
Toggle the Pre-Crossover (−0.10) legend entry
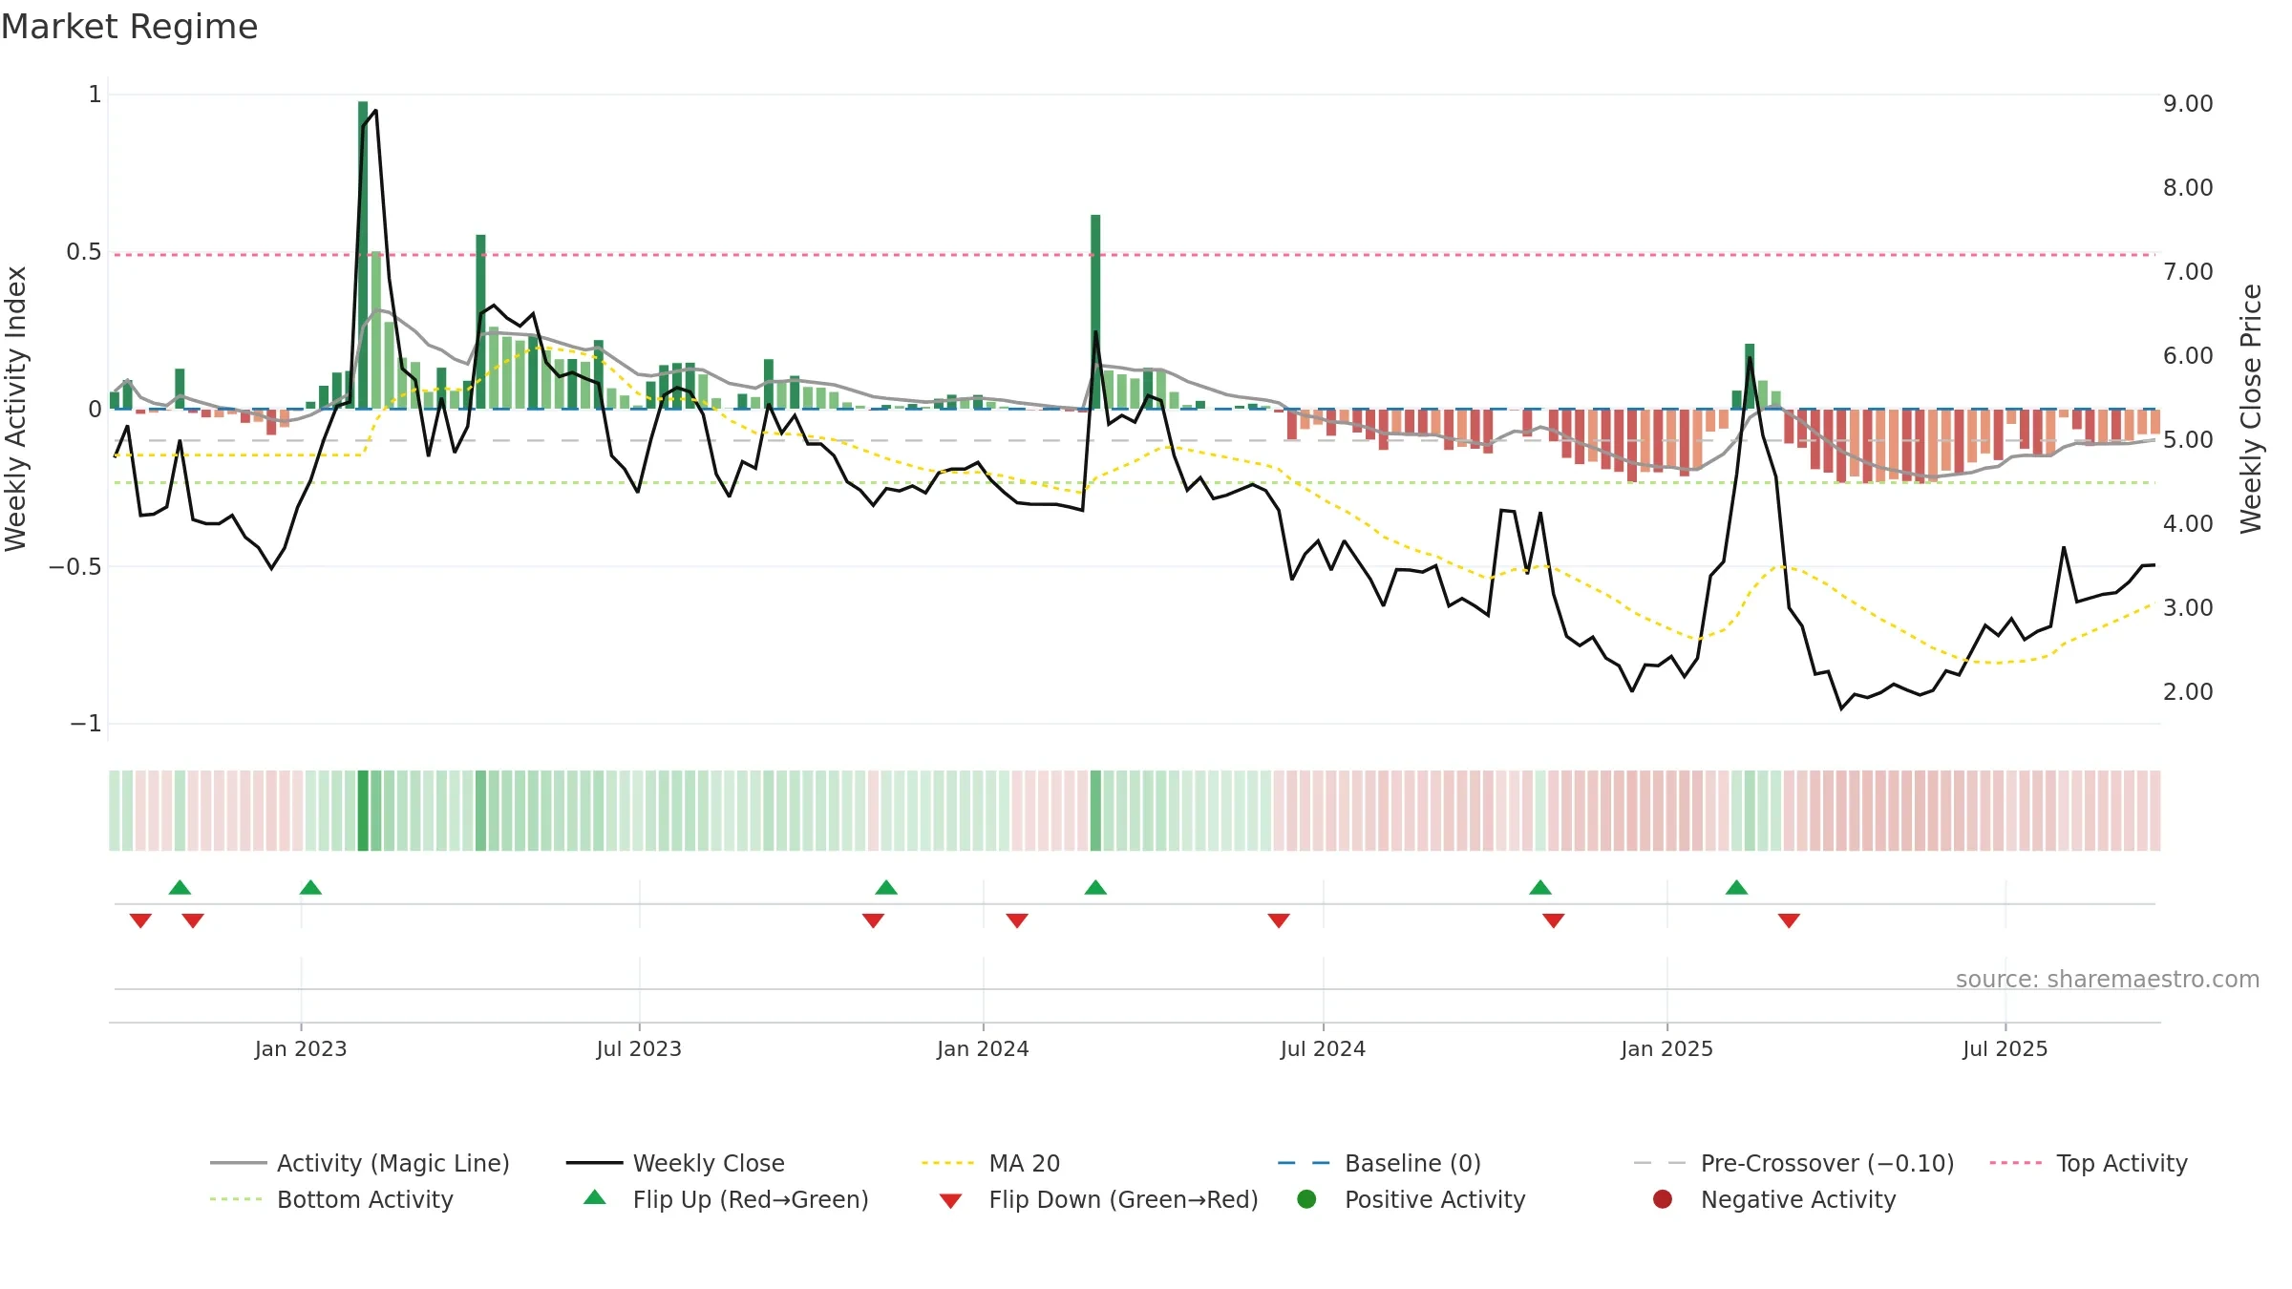click(1793, 1163)
